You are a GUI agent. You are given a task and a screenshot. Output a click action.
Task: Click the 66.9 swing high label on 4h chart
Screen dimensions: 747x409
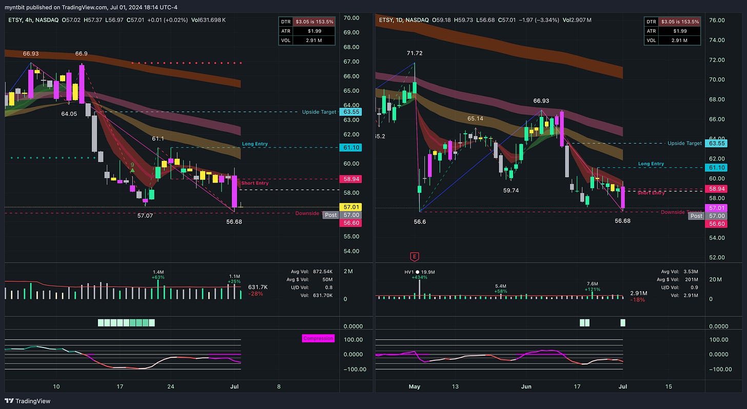pyautogui.click(x=81, y=53)
